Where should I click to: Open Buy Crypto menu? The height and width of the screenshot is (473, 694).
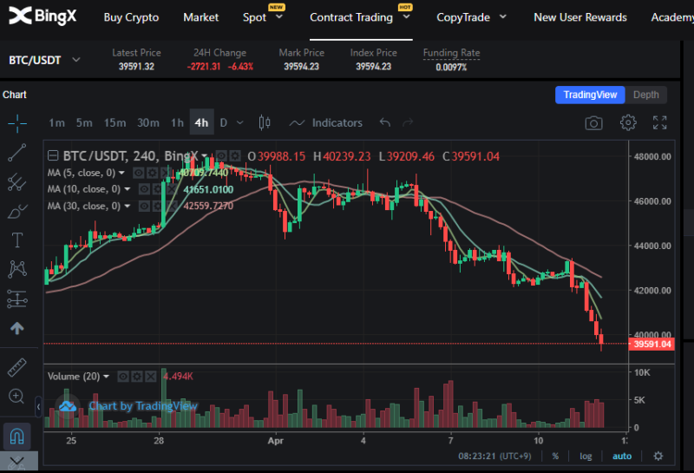(x=131, y=17)
